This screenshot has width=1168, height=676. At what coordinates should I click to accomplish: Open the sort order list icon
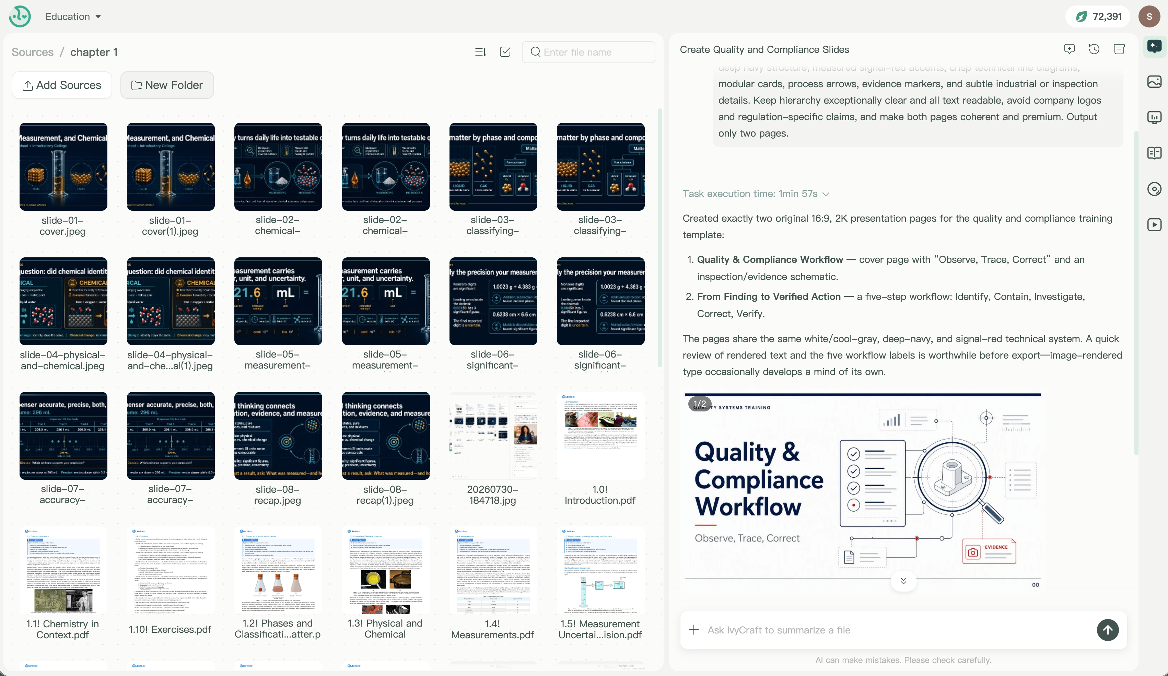click(481, 52)
